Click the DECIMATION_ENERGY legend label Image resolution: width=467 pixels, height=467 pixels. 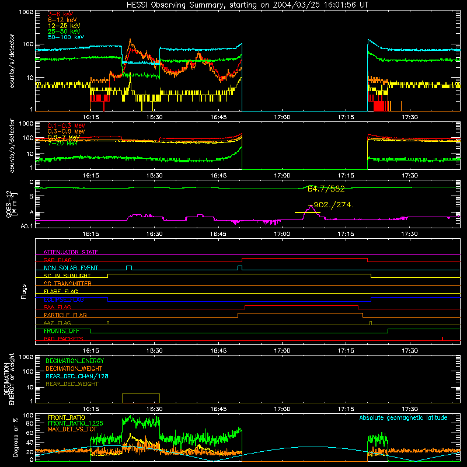coord(75,361)
